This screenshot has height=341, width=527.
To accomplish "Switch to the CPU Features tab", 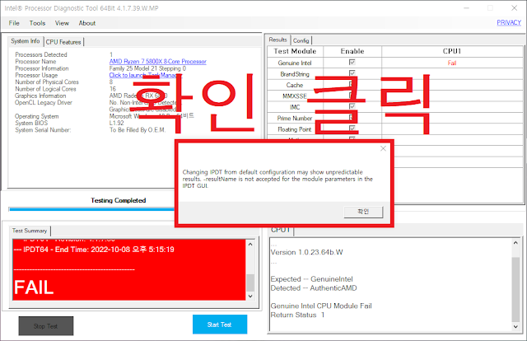I will [x=63, y=42].
